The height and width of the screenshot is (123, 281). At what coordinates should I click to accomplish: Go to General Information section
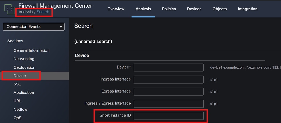point(31,50)
